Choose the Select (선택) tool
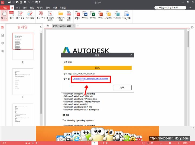195x145 pixels. pos(12,15)
